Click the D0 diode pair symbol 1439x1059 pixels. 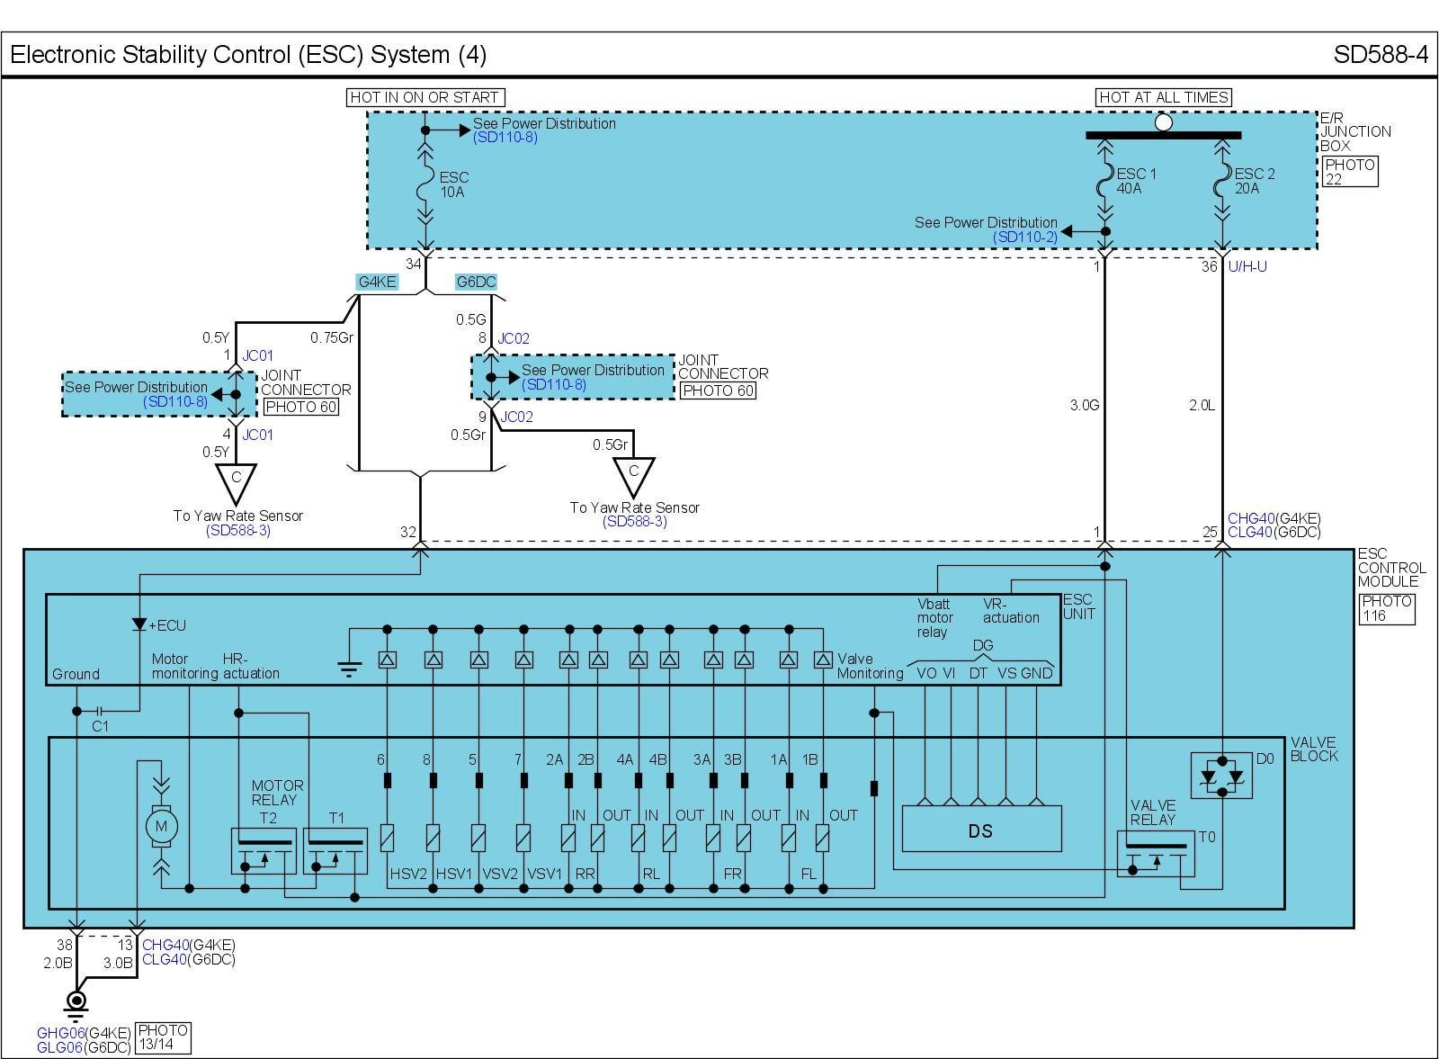click(1220, 775)
